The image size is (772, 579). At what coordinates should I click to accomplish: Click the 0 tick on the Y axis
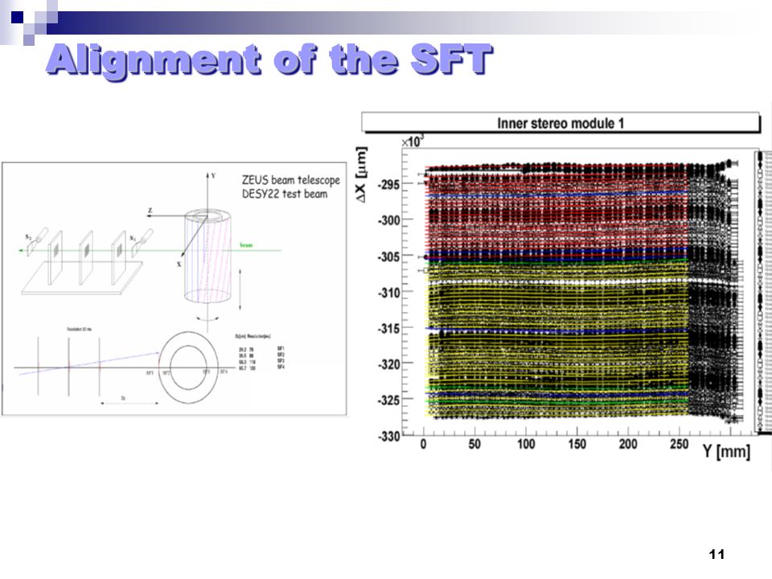pyautogui.click(x=424, y=444)
